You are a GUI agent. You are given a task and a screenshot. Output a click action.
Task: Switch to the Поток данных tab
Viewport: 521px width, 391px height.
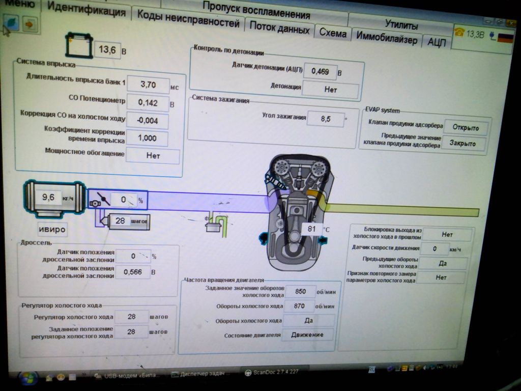tap(279, 28)
